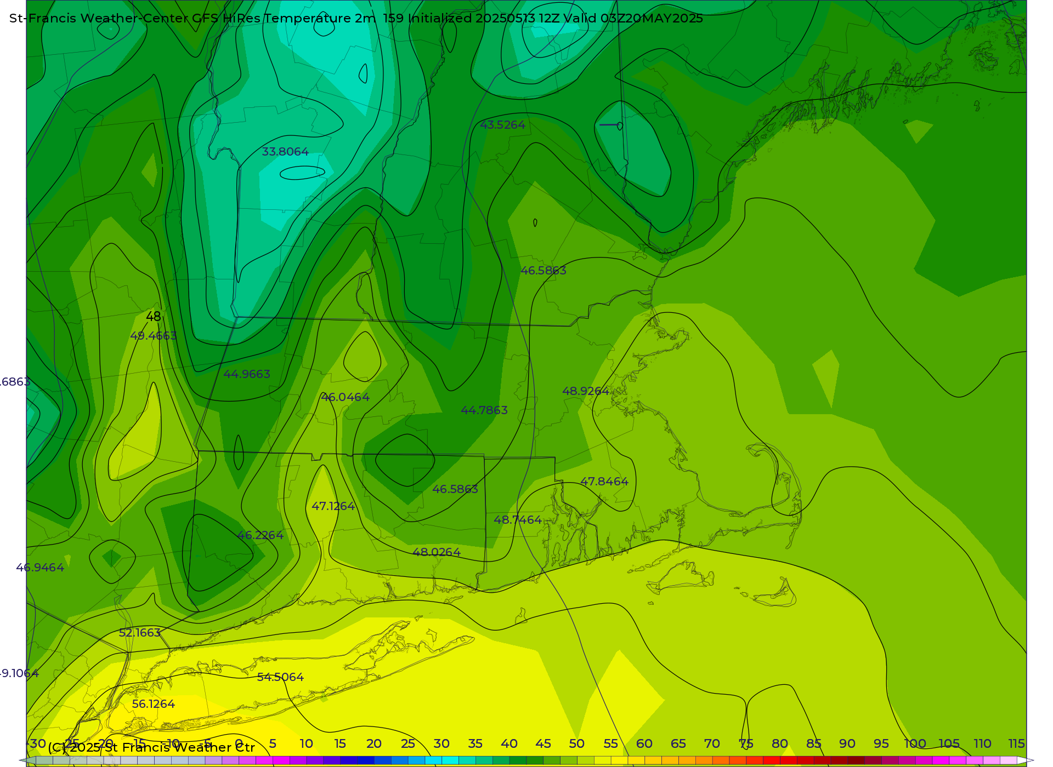The height and width of the screenshot is (767, 1053).
Task: Click the colorbar scale label 40
Action: pos(509,743)
